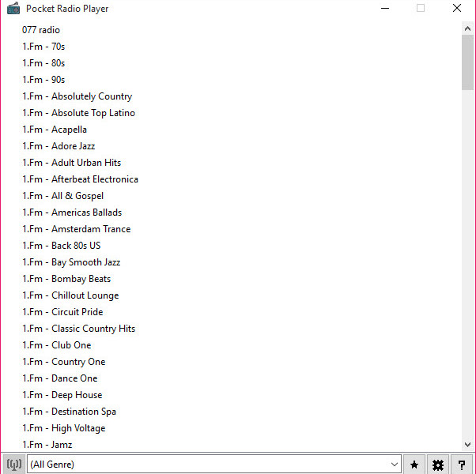Pick 1.Fm - Dance One station
The width and height of the screenshot is (476, 474).
click(60, 378)
